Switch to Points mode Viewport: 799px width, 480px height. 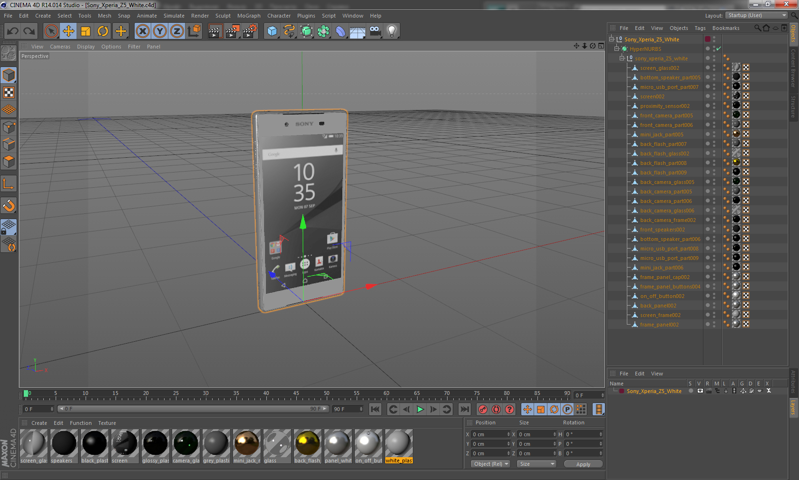tap(9, 127)
